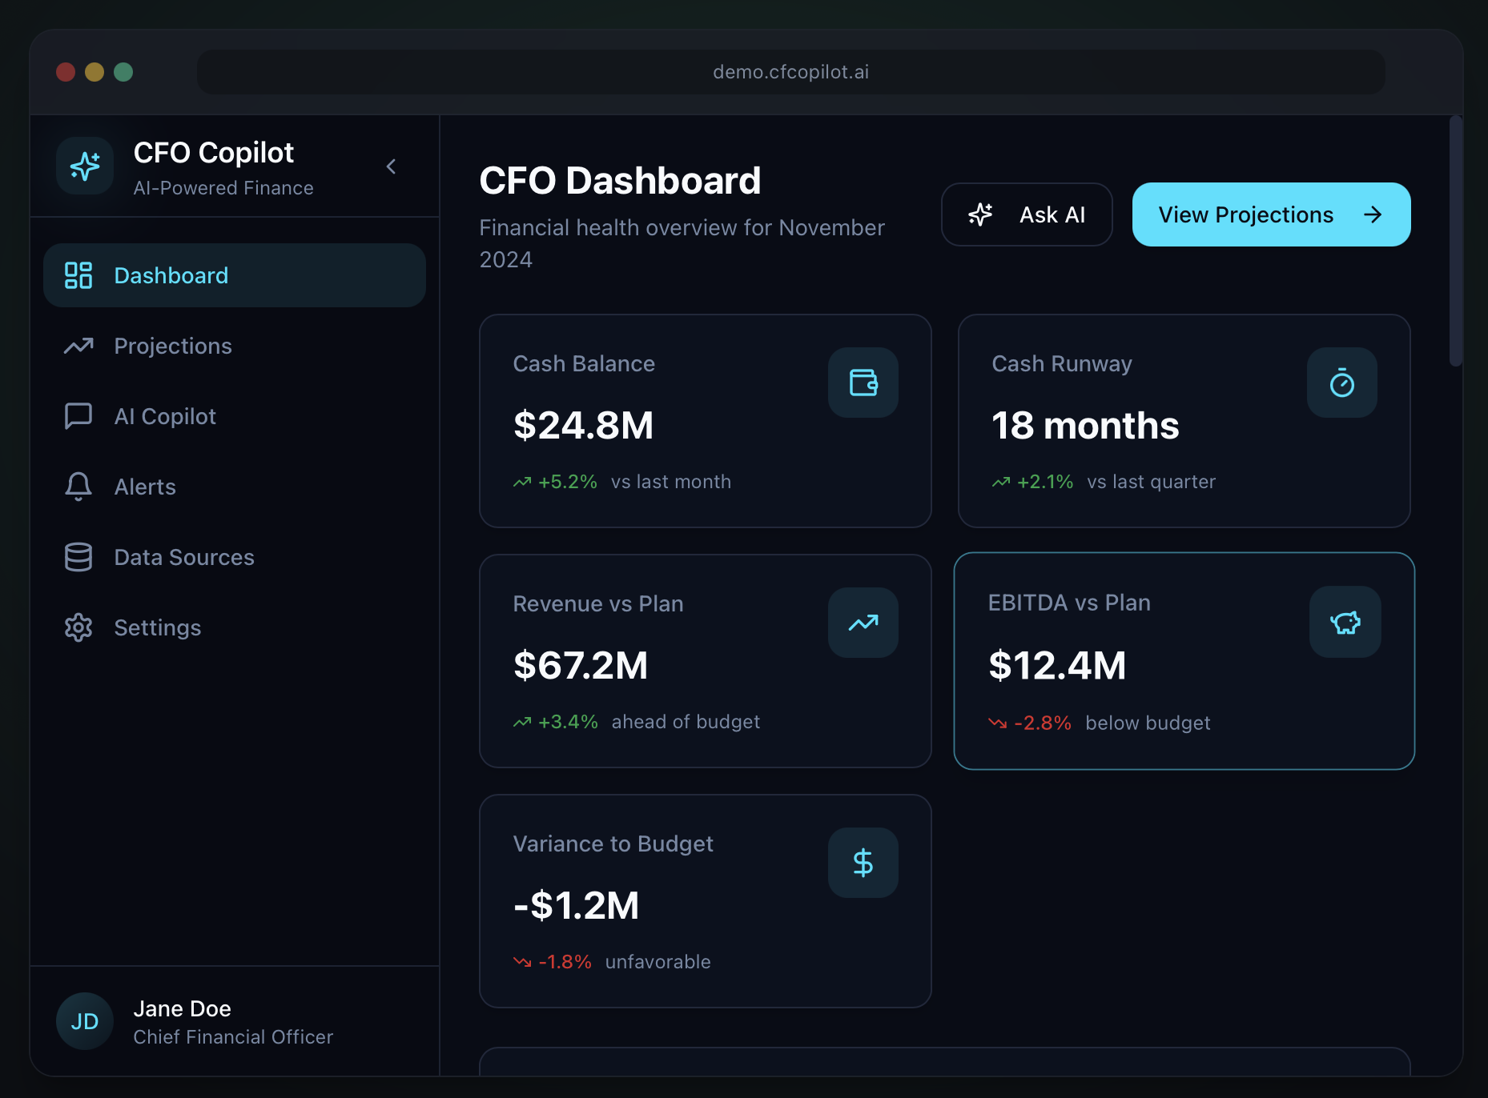Click the piggy bank icon on EBITDA card
This screenshot has height=1098, width=1488.
coord(1344,623)
